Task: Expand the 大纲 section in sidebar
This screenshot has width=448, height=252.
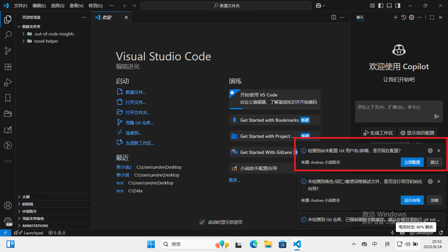Action: click(26, 197)
